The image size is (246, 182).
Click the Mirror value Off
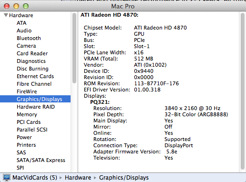(168, 127)
